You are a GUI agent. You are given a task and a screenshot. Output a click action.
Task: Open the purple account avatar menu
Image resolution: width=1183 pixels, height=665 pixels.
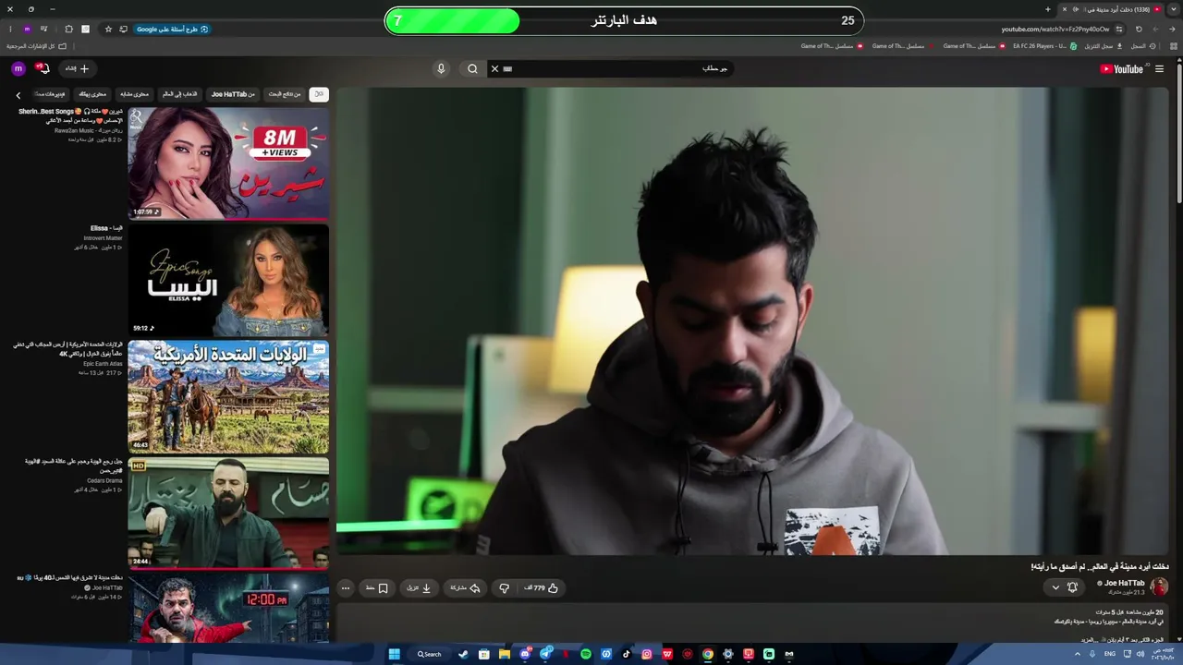(18, 68)
